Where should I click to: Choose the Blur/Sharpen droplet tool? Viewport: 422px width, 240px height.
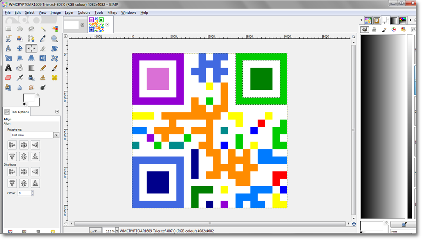click(x=20, y=87)
